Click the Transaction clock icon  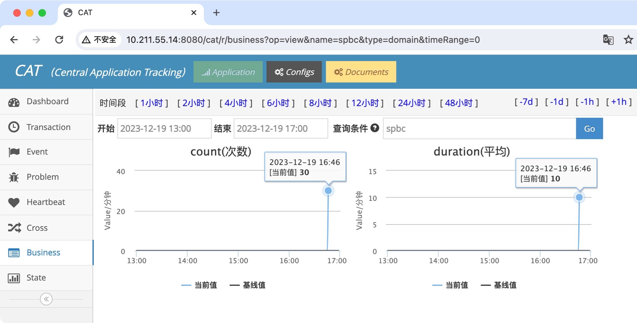click(14, 127)
